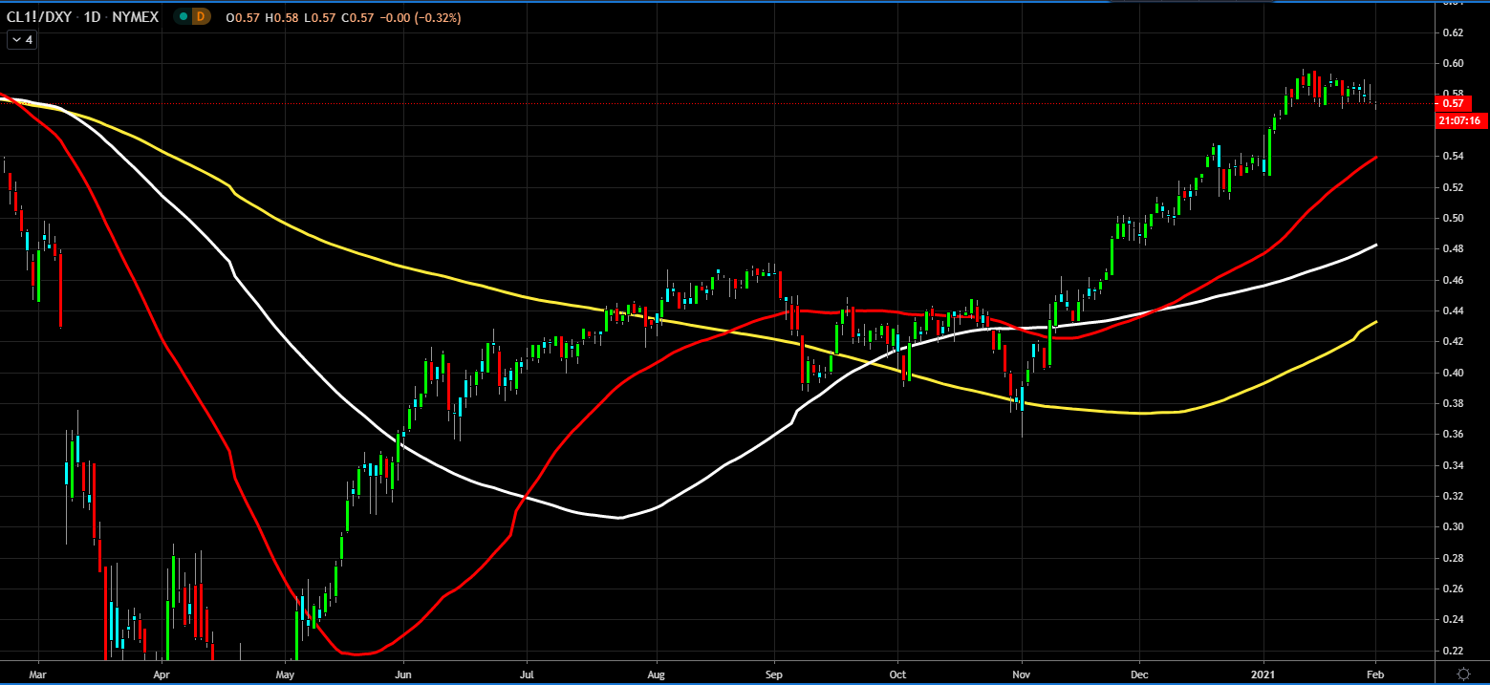Image resolution: width=1490 pixels, height=685 pixels.
Task: Click the Mar label on time axis
Action: point(38,674)
